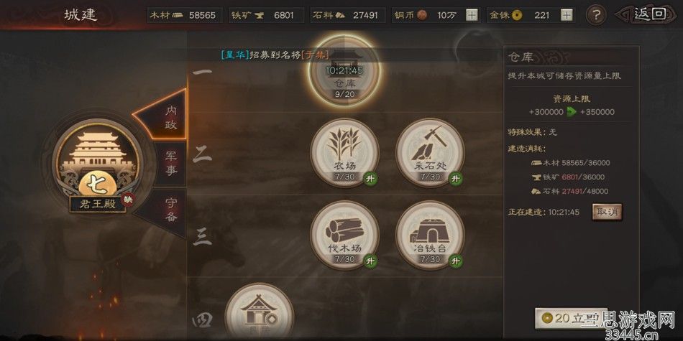
Task: Switch to the 军事 tab
Action: coord(170,164)
